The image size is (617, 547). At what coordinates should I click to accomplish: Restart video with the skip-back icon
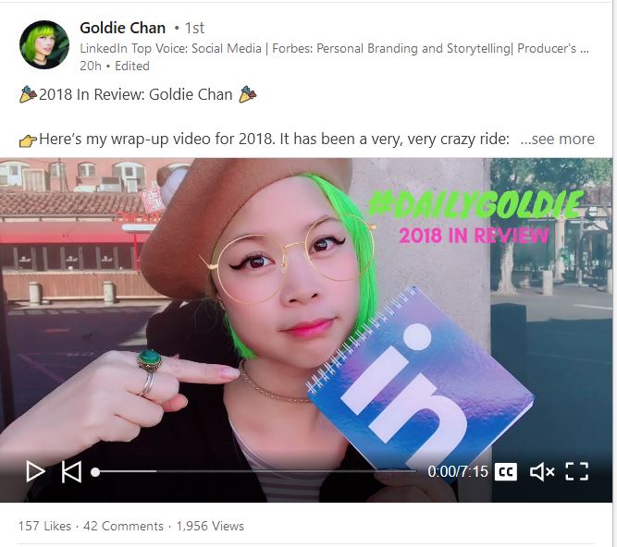pos(71,471)
